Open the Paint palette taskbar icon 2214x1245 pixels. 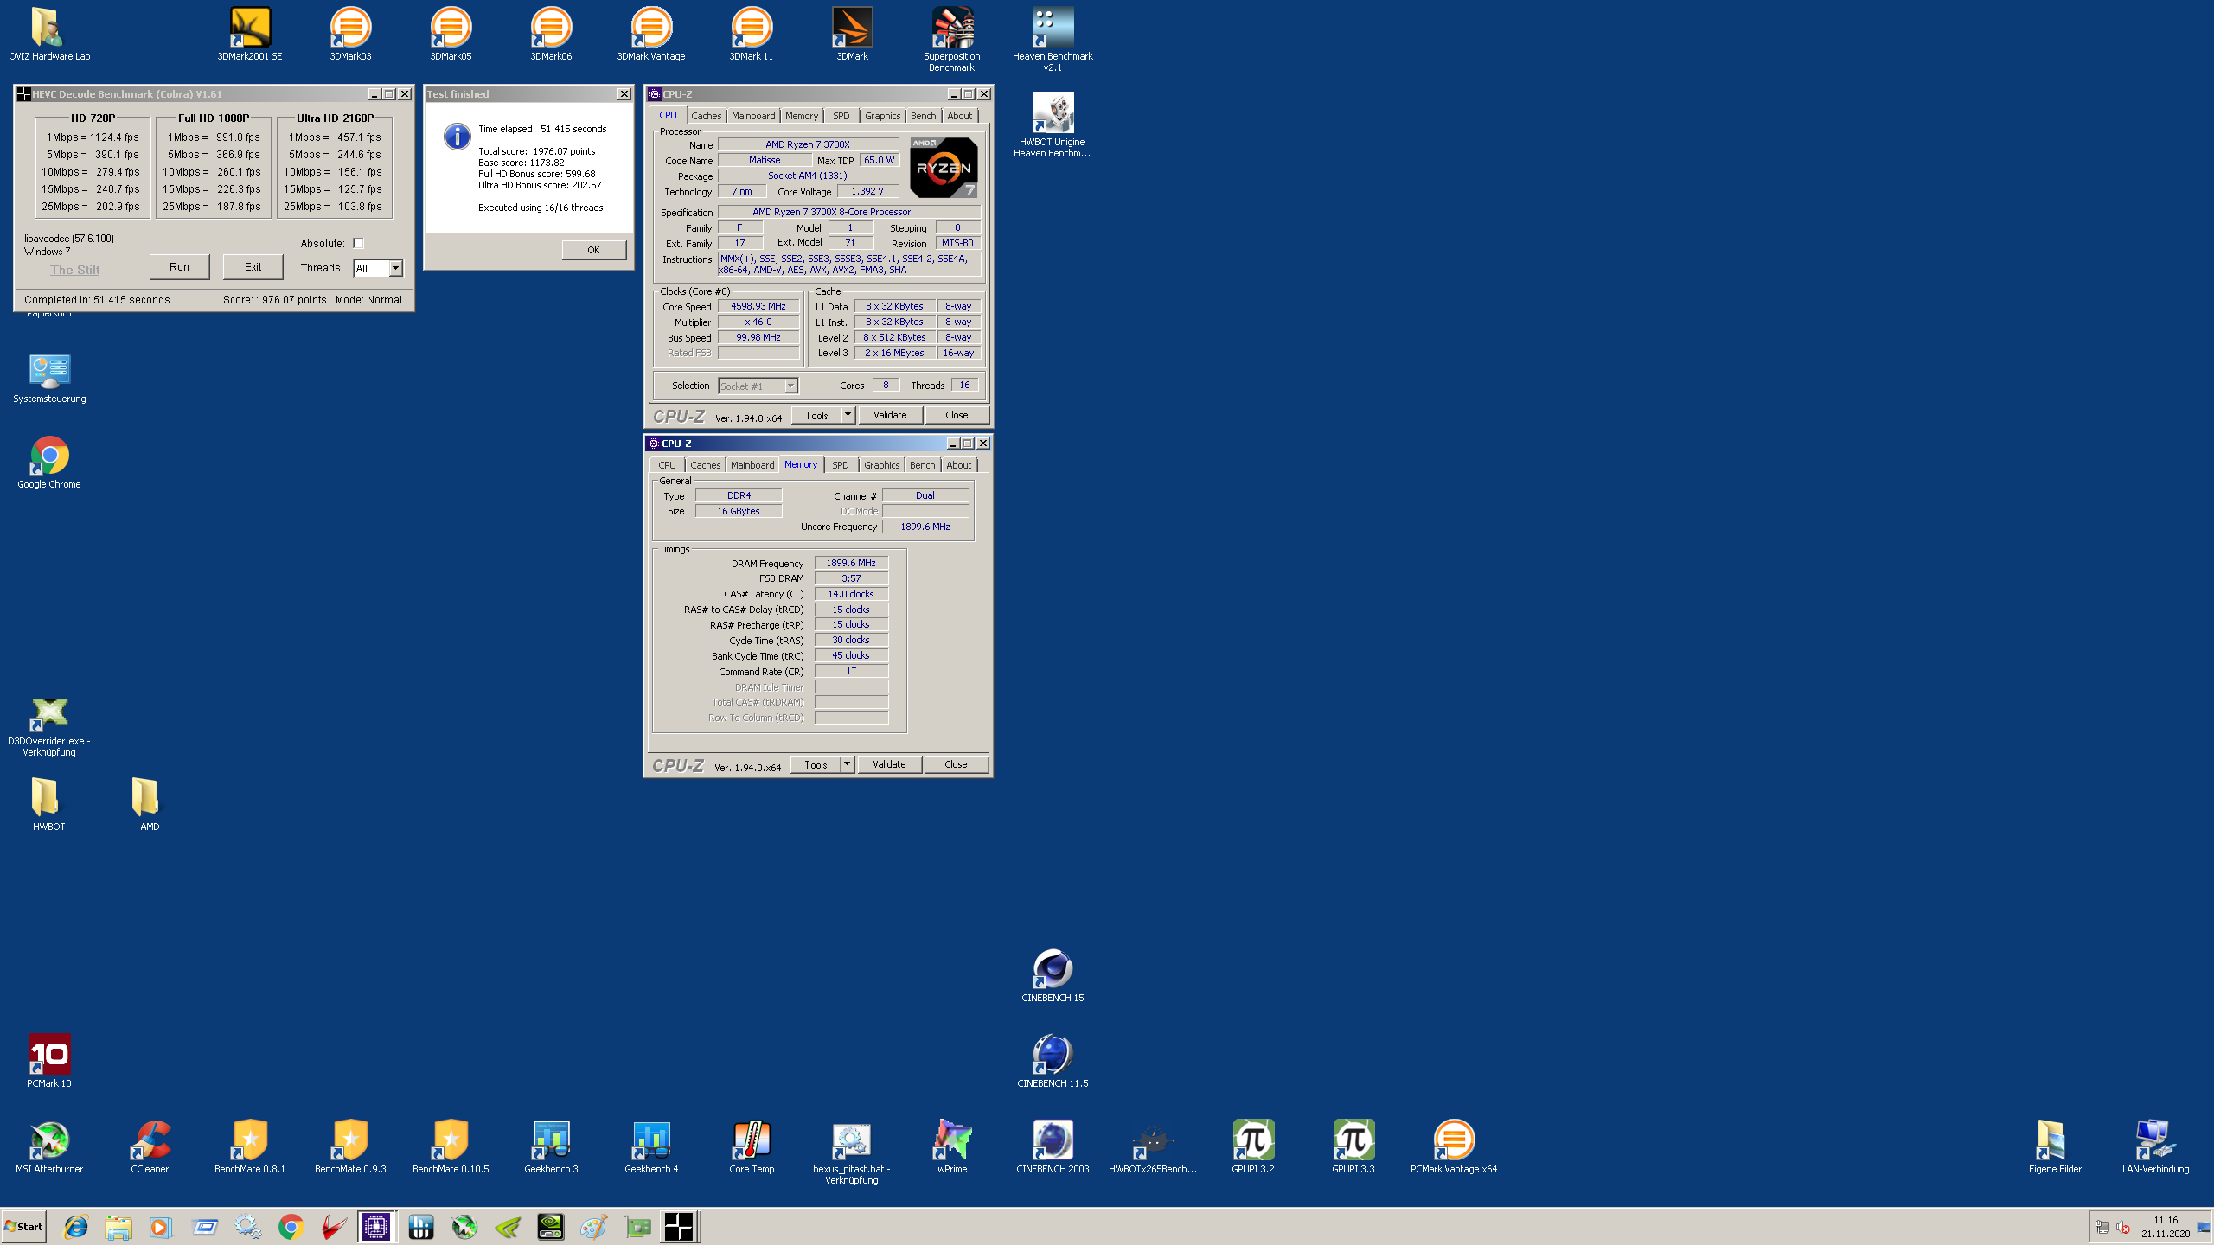pos(593,1226)
